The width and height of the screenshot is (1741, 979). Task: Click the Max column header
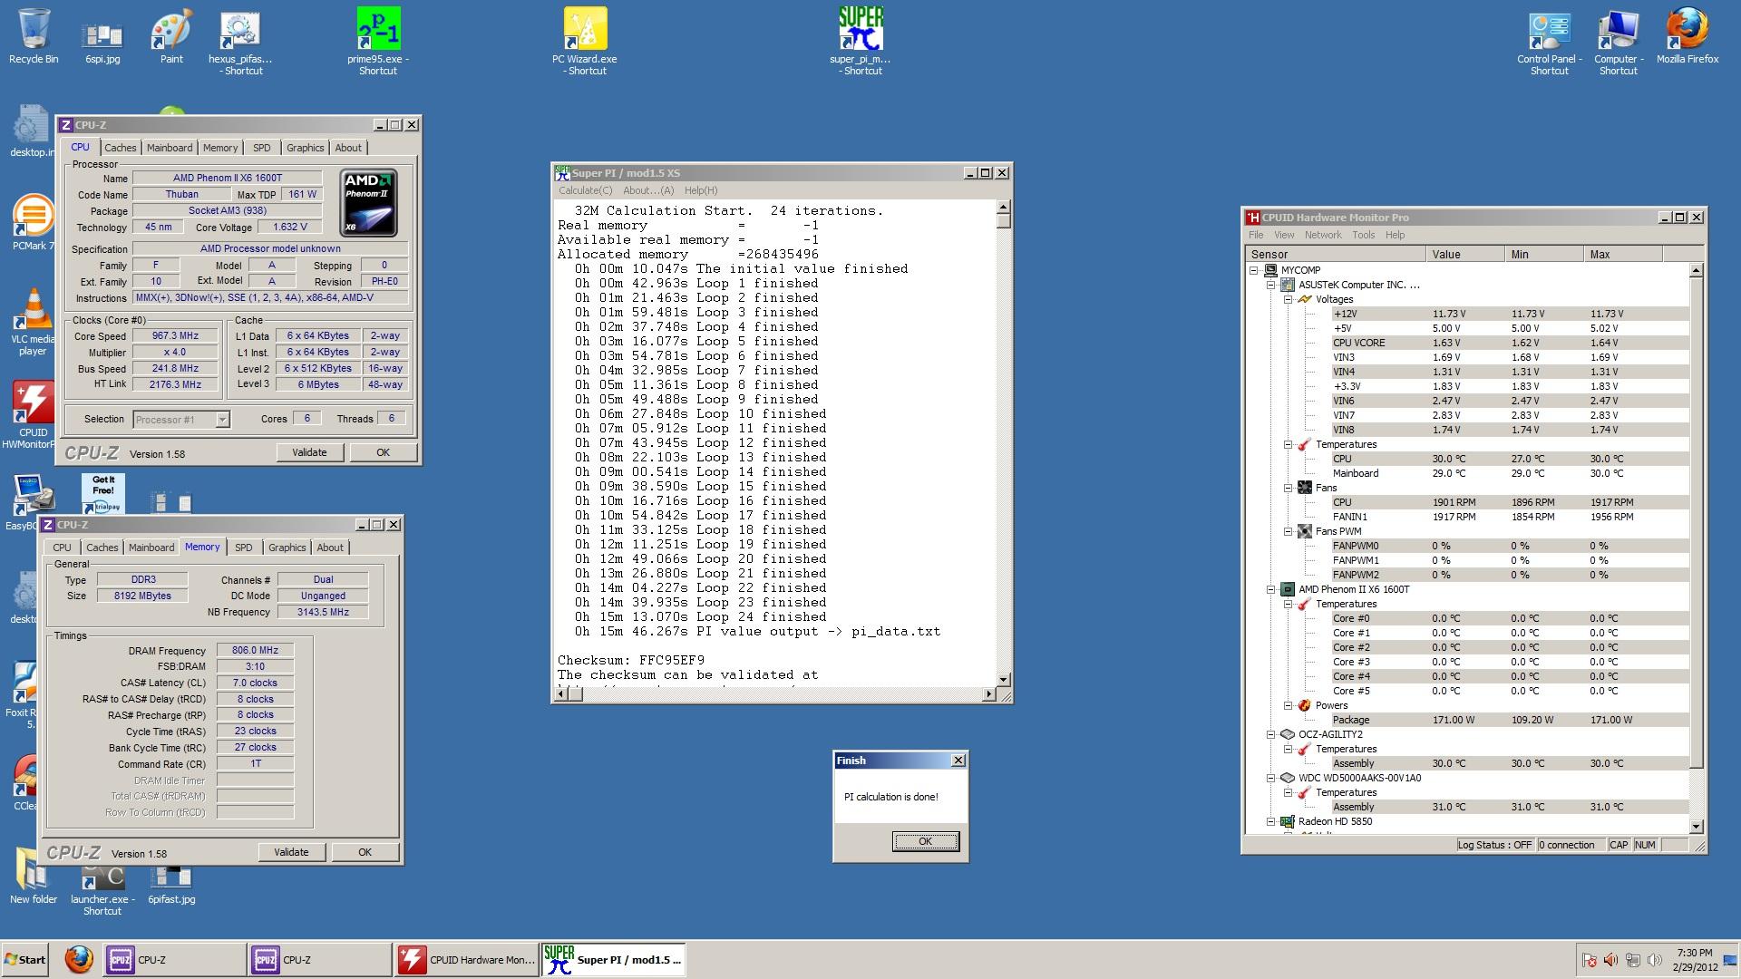pyautogui.click(x=1623, y=255)
